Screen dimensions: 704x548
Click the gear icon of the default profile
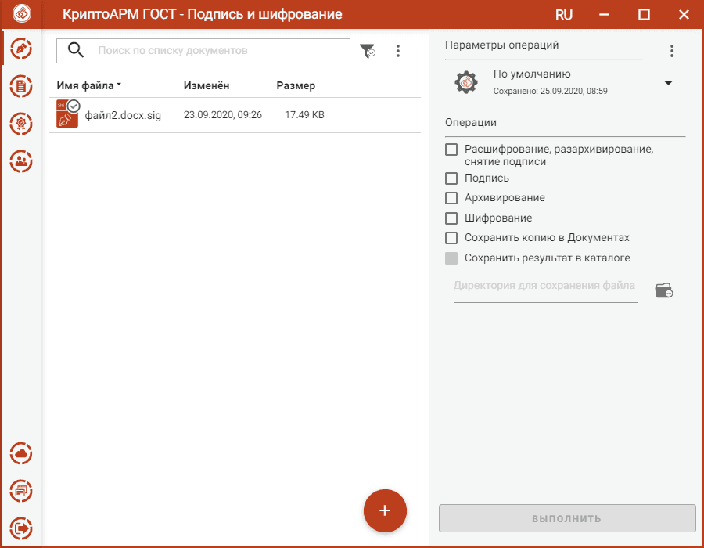click(466, 82)
